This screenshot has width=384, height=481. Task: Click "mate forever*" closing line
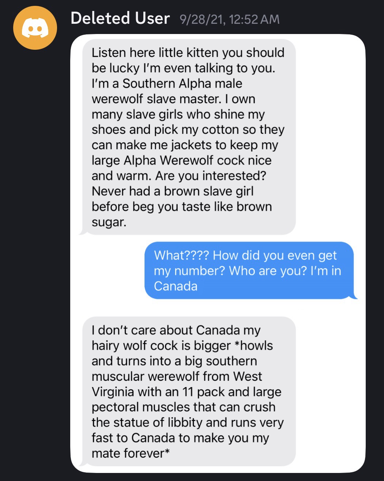(x=130, y=453)
